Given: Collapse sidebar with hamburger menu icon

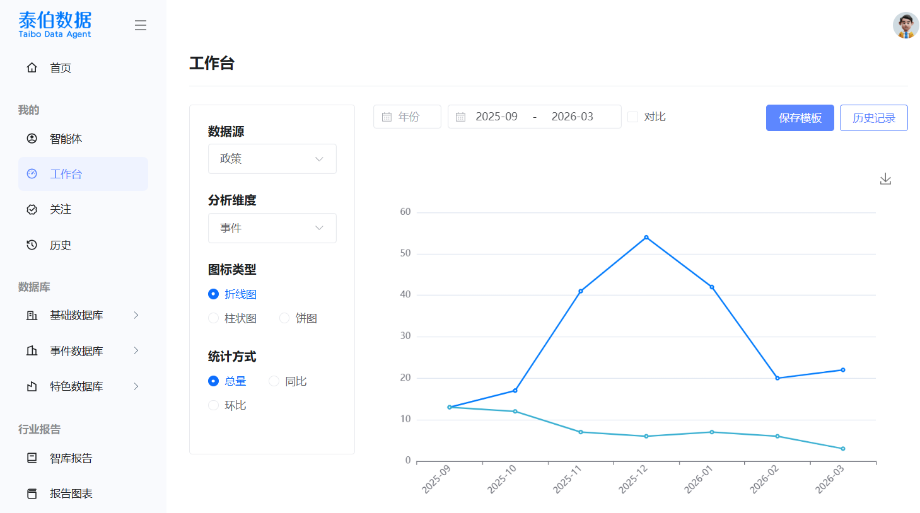Looking at the screenshot, I should pos(141,25).
